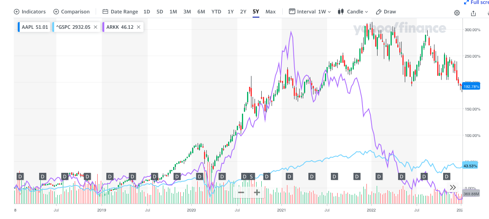Click the candlestick icon beside Candle
The width and height of the screenshot is (489, 219).
point(340,11)
